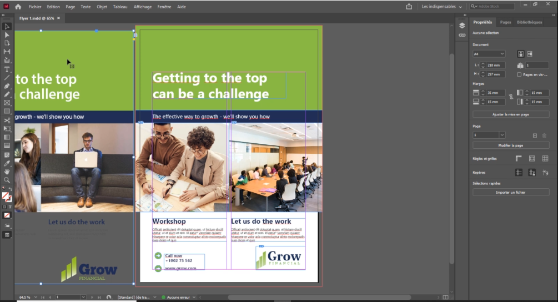Image resolution: width=558 pixels, height=302 pixels.
Task: Set document orientation to landscape
Action: 530,54
